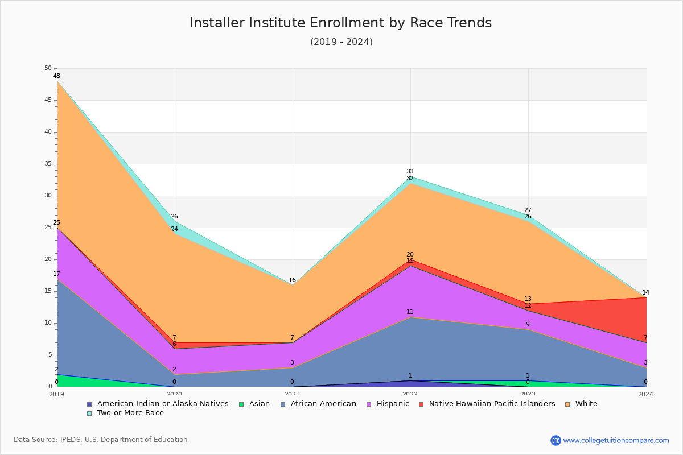The image size is (683, 455).
Task: Click the 35 y-axis label
Action: click(x=48, y=164)
